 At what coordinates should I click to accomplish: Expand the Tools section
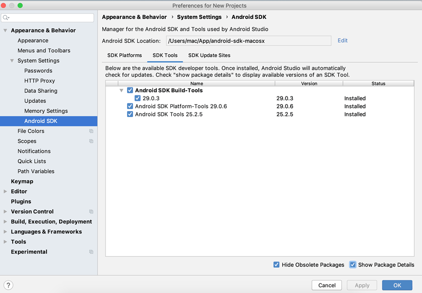point(5,242)
